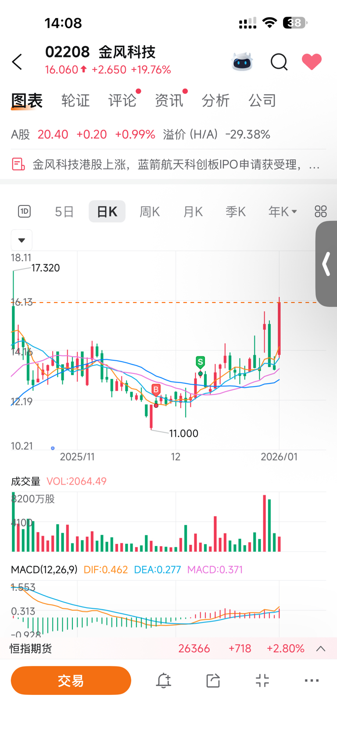The height and width of the screenshot is (730, 337).
Task: Tap the 2026/01 date axis label
Action: [279, 457]
